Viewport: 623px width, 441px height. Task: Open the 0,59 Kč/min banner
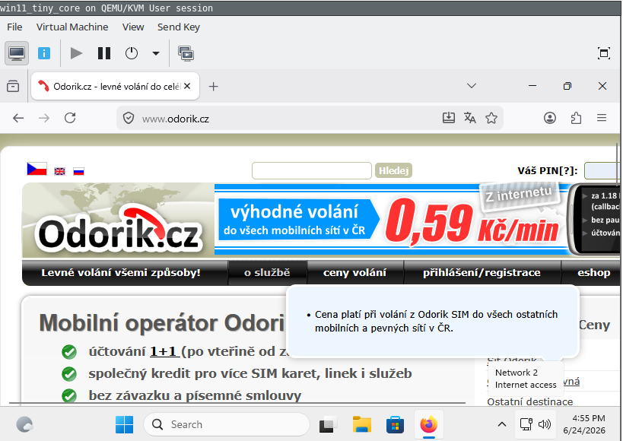tap(391, 219)
